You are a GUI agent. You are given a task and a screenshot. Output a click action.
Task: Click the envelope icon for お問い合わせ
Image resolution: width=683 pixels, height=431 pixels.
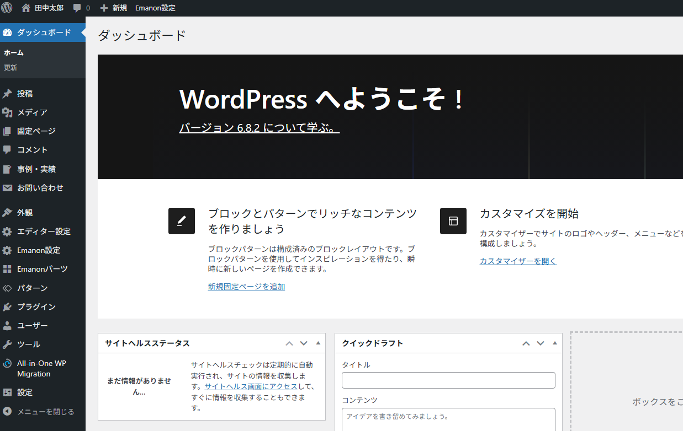7,188
